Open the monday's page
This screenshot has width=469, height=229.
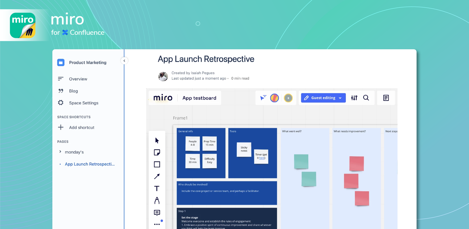(74, 152)
